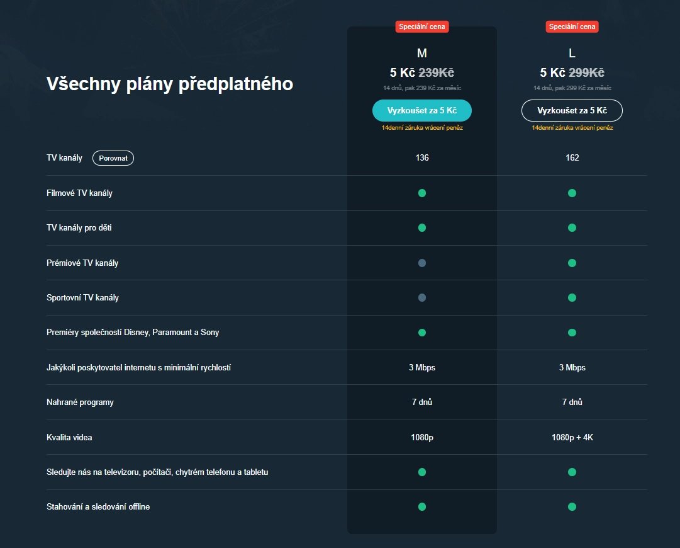Click the gray dot for Prémiové TV kanály, M plan

422,263
